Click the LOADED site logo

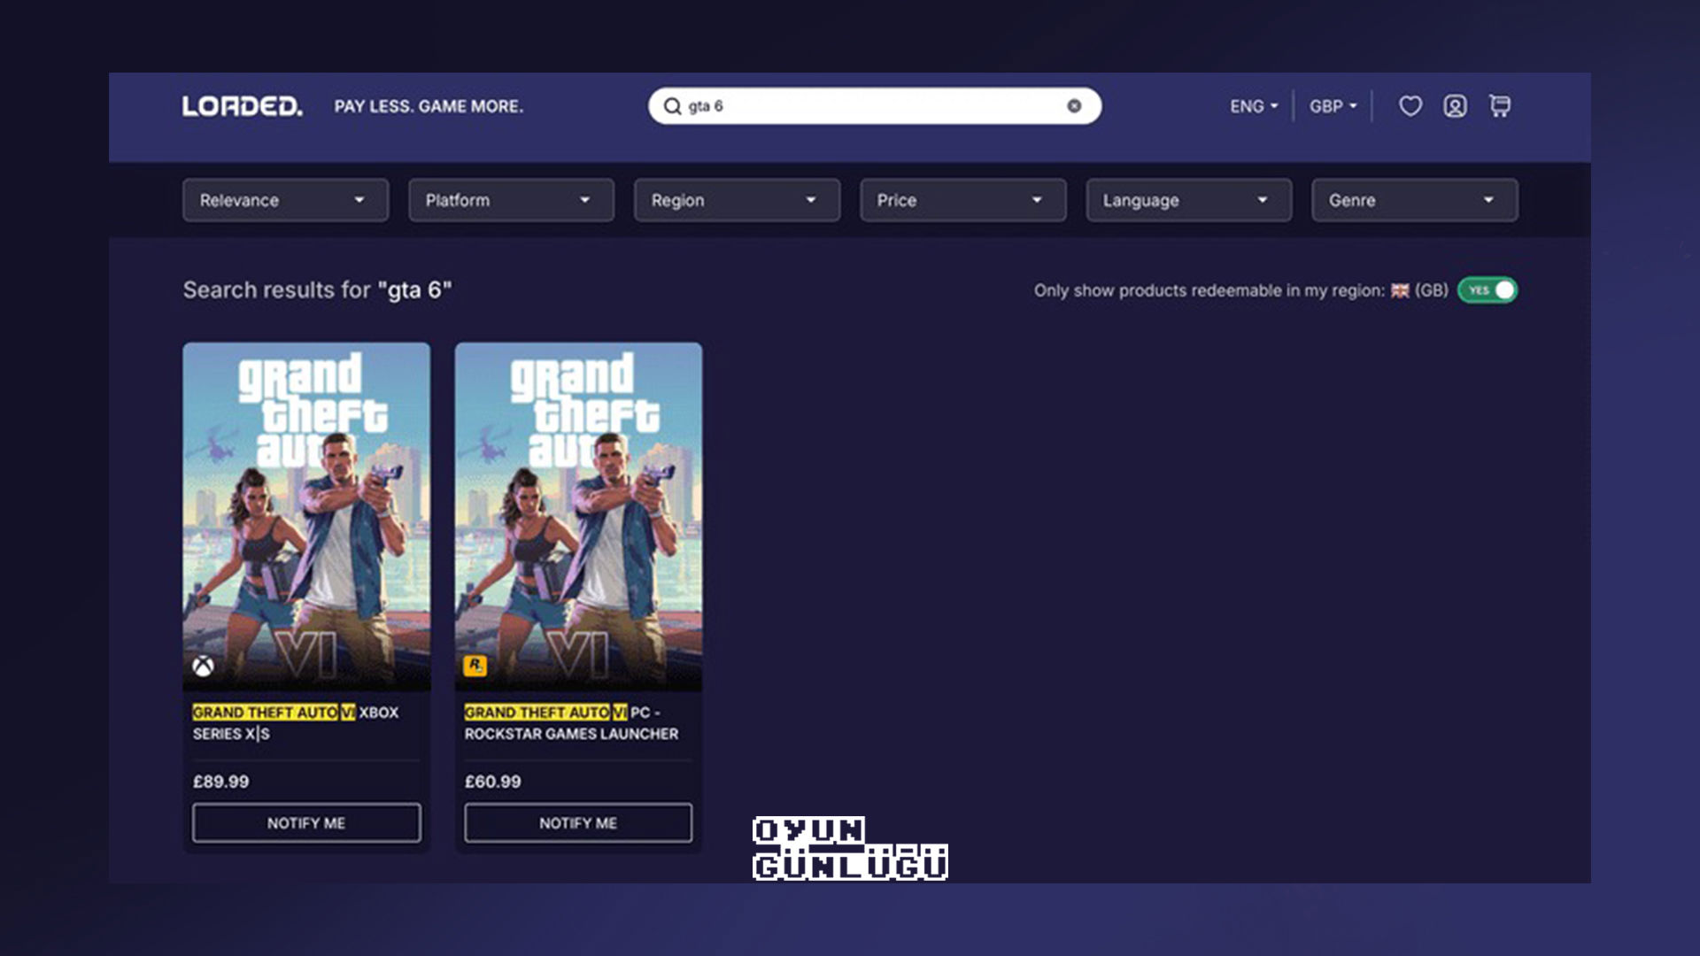(242, 106)
